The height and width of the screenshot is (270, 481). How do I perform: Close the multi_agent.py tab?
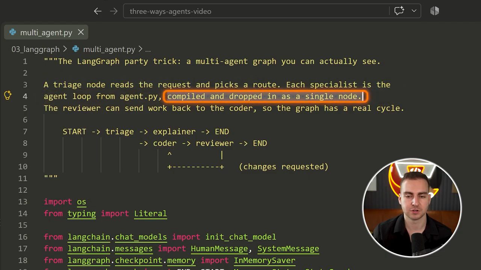(81, 32)
